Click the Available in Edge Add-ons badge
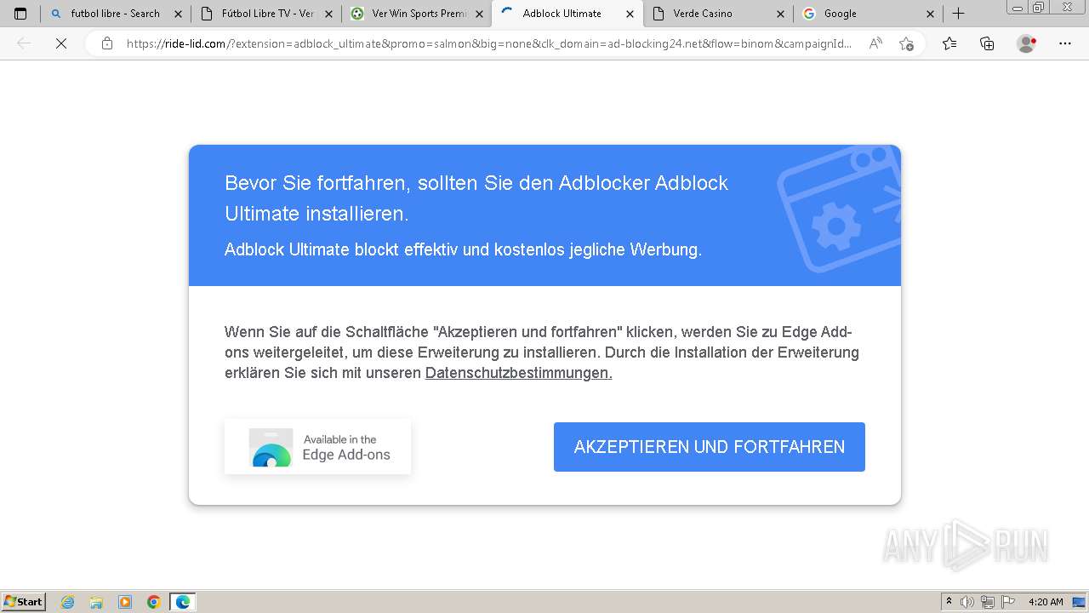 pyautogui.click(x=317, y=447)
